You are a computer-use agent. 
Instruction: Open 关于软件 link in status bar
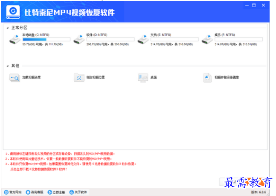click(x=81, y=192)
